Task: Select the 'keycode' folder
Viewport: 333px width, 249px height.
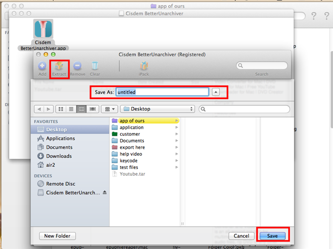Action: pyautogui.click(x=145, y=160)
